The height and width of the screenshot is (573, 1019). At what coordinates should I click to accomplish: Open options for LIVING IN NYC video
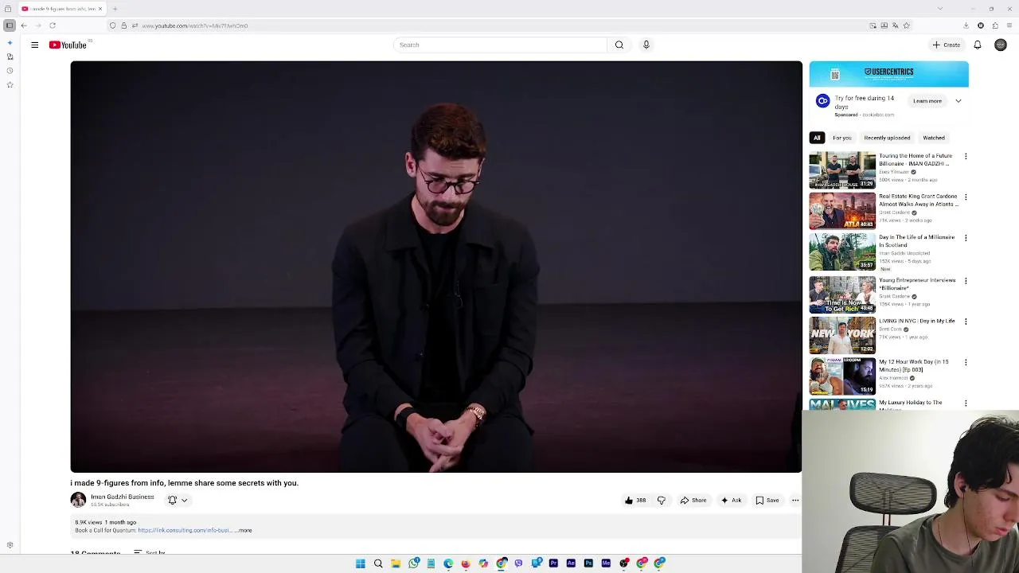(x=966, y=322)
